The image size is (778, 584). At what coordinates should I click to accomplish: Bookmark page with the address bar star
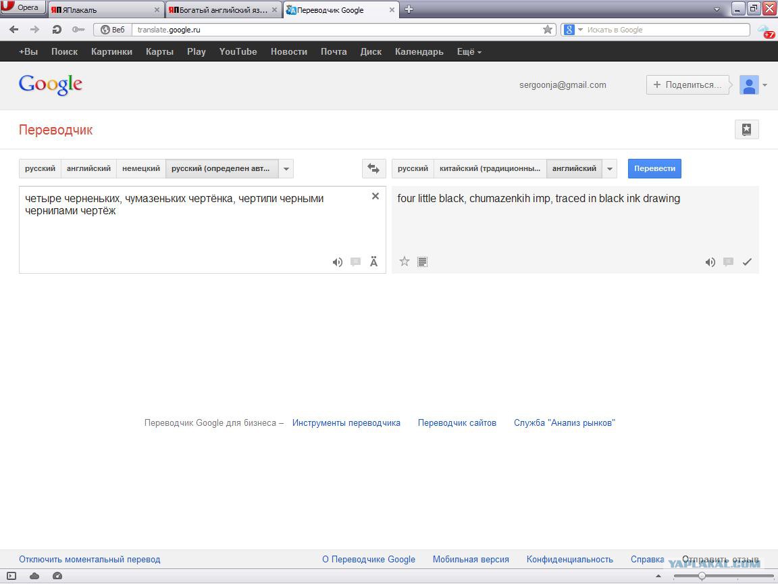(x=547, y=30)
